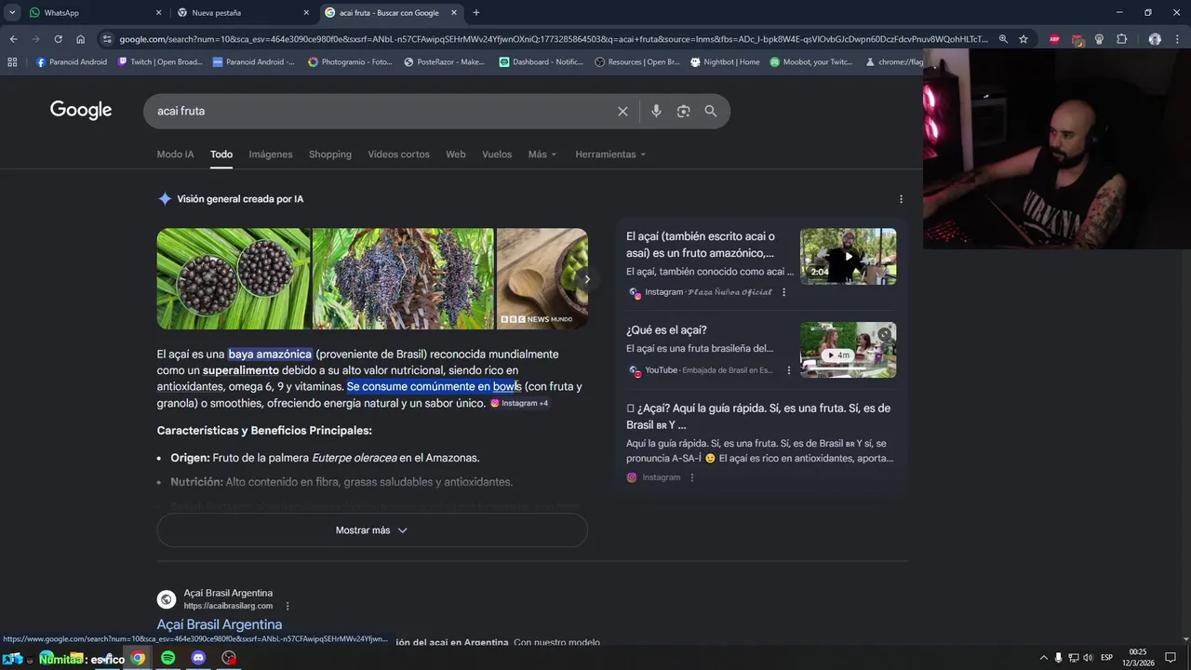
Task: Start voice search with the microphone icon
Action: click(x=656, y=111)
